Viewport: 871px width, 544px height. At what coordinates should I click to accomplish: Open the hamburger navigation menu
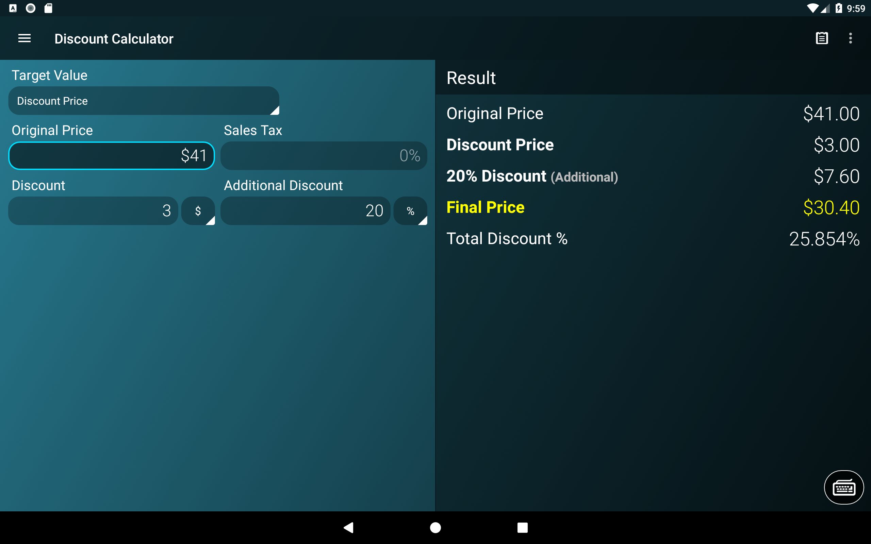(24, 38)
